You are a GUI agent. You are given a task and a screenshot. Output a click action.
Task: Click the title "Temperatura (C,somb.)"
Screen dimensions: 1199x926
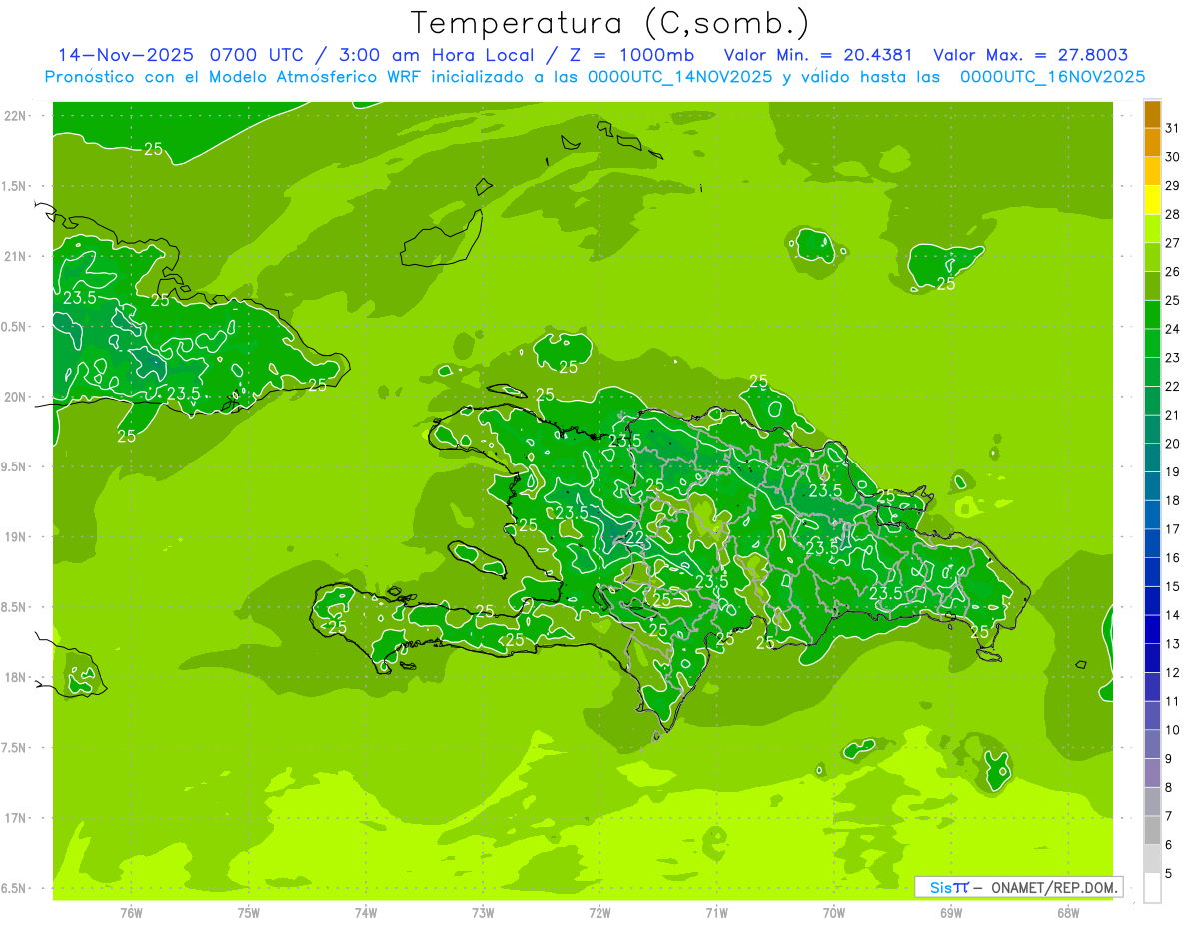pyautogui.click(x=610, y=23)
